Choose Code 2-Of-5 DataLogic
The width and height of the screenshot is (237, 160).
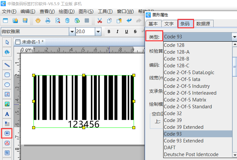(x=198, y=73)
